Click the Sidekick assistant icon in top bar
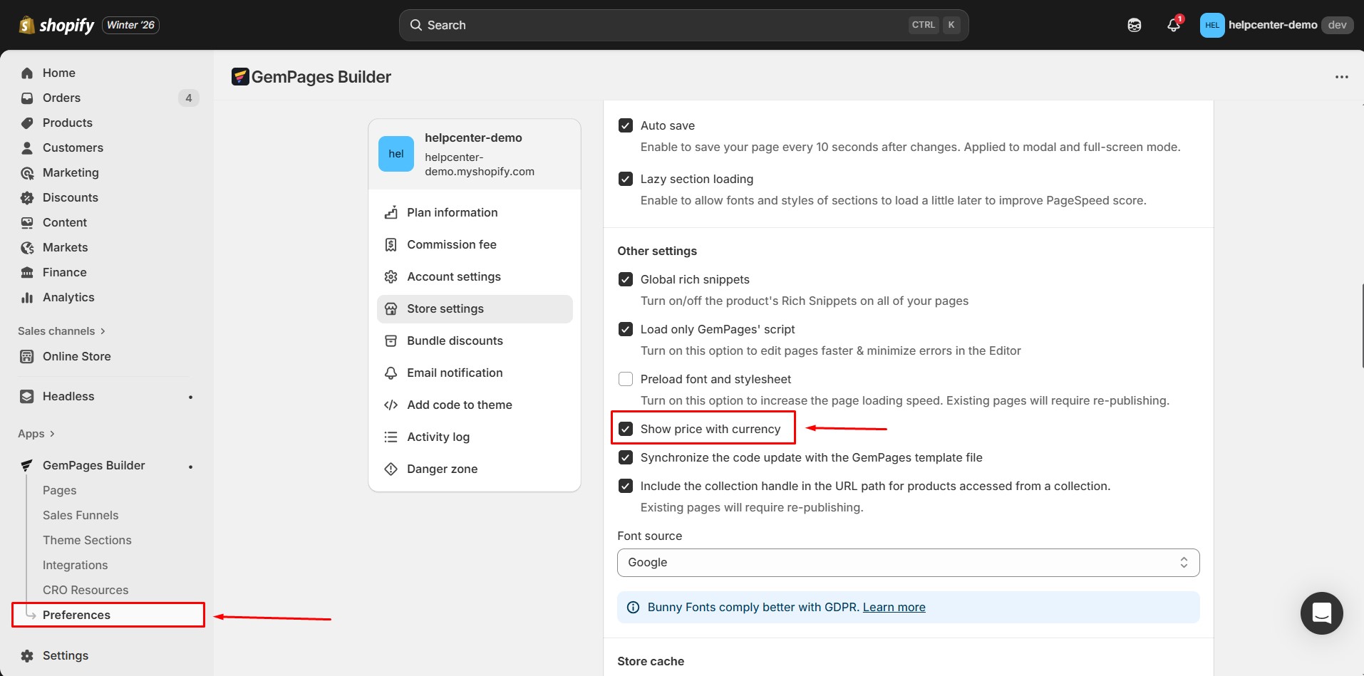Viewport: 1364px width, 676px height. click(1135, 26)
